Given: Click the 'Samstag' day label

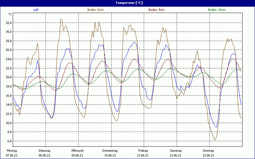Looking at the screenshot, I should (176, 151).
